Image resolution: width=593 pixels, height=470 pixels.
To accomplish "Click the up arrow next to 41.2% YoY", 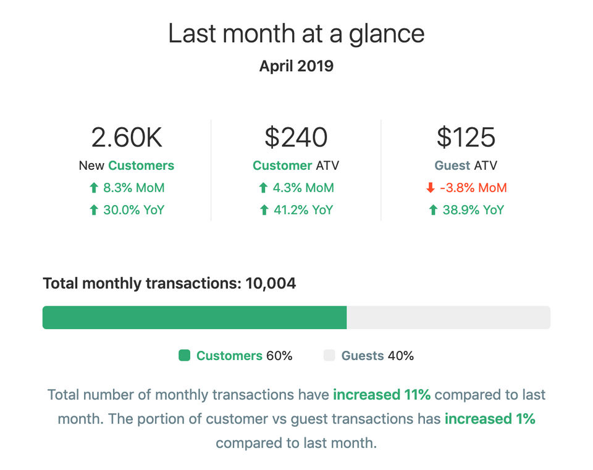I will pyautogui.click(x=263, y=210).
